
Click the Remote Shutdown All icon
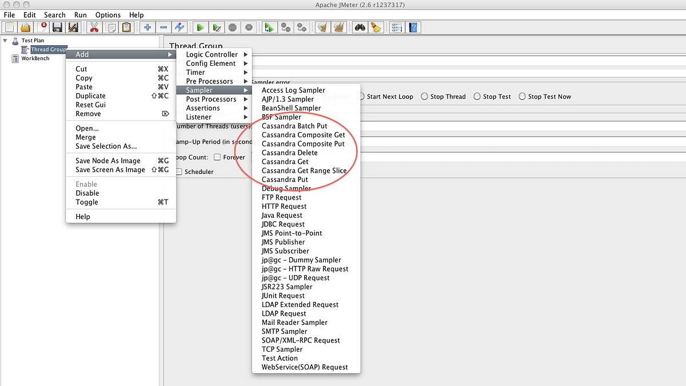(x=302, y=27)
